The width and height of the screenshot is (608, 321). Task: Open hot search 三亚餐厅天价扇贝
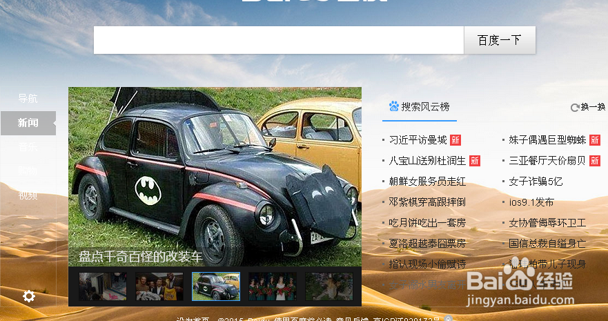(x=547, y=160)
